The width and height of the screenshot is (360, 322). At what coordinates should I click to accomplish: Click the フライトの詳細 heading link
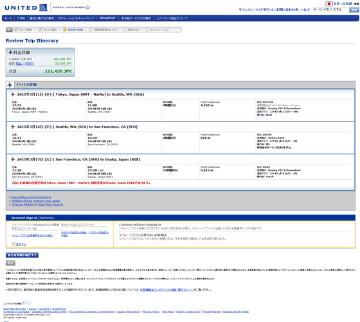pyautogui.click(x=26, y=84)
